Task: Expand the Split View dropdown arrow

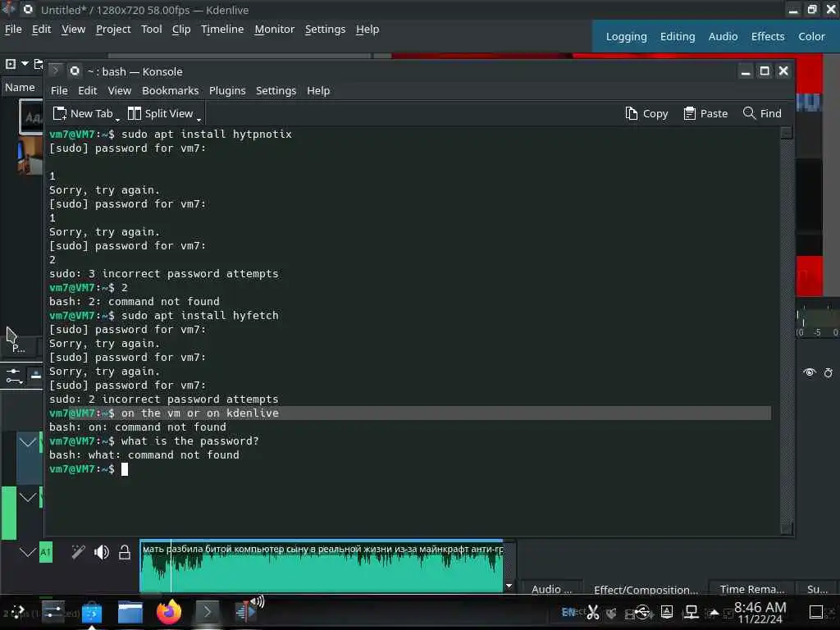Action: (x=199, y=119)
